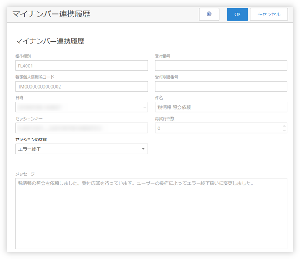Click the セッションの状態 label

click(x=31, y=140)
